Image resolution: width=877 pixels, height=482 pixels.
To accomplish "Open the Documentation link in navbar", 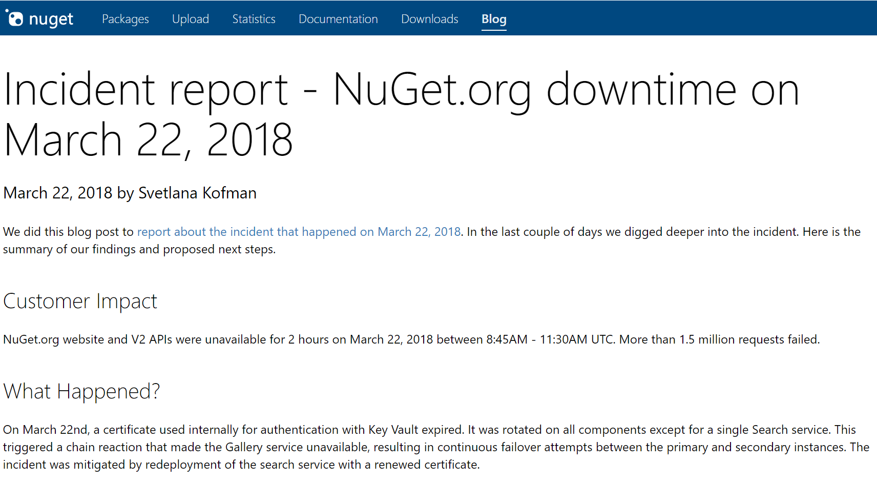I will tap(338, 19).
